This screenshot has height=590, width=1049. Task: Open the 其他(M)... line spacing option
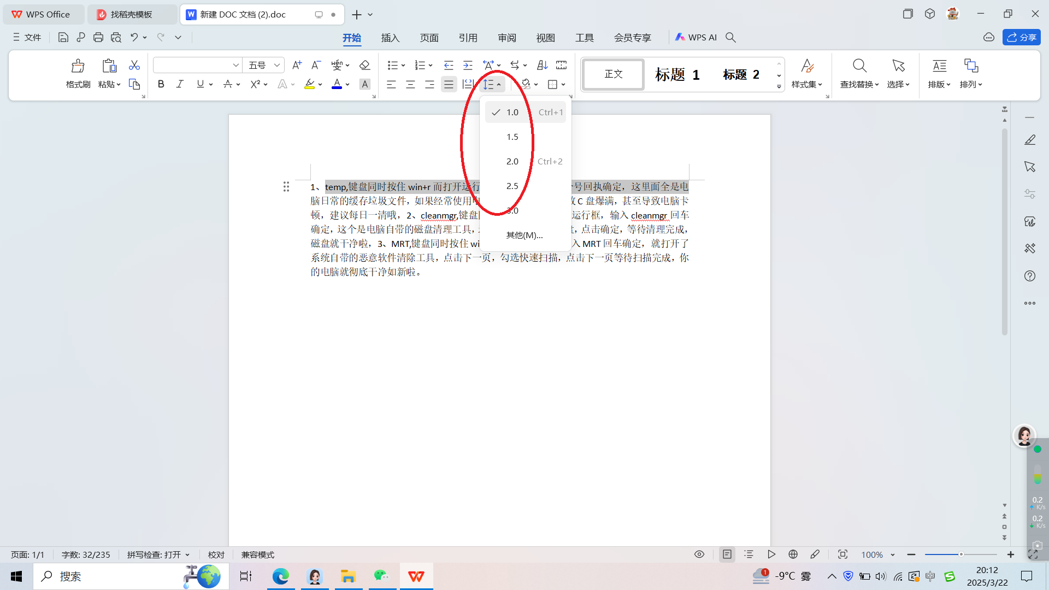(x=524, y=235)
